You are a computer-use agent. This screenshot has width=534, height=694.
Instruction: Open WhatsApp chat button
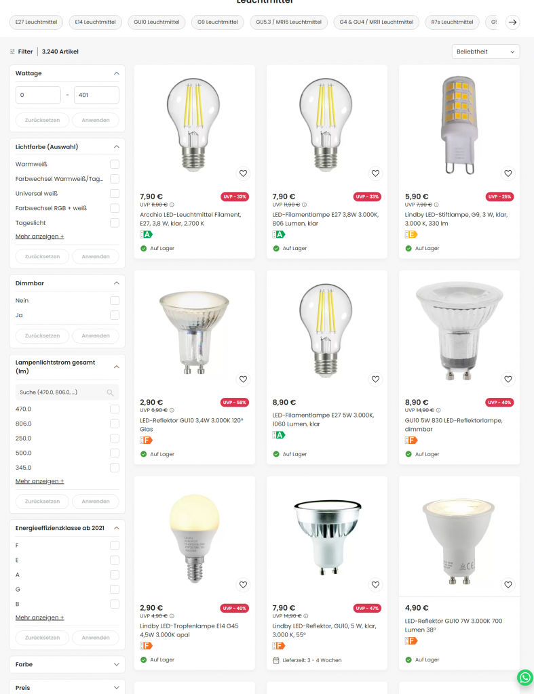pyautogui.click(x=525, y=677)
